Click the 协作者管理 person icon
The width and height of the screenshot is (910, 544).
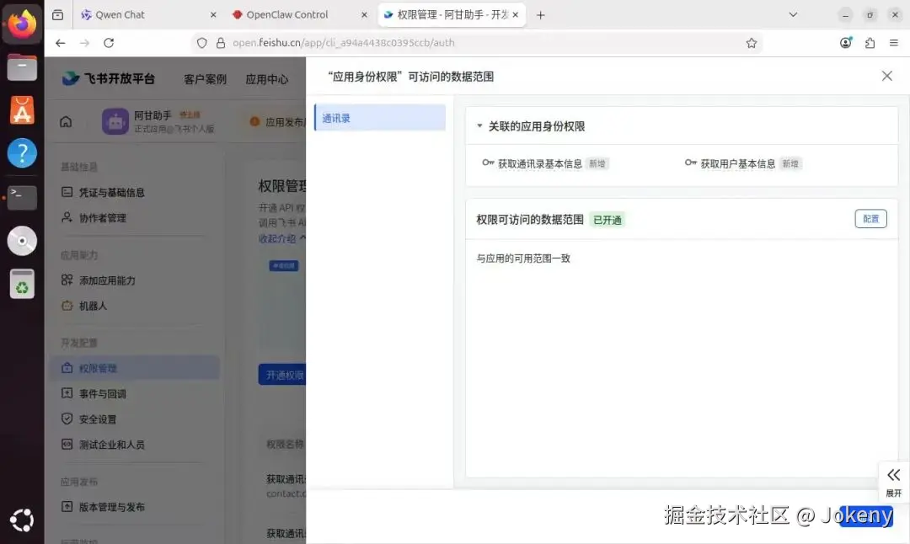tap(67, 217)
